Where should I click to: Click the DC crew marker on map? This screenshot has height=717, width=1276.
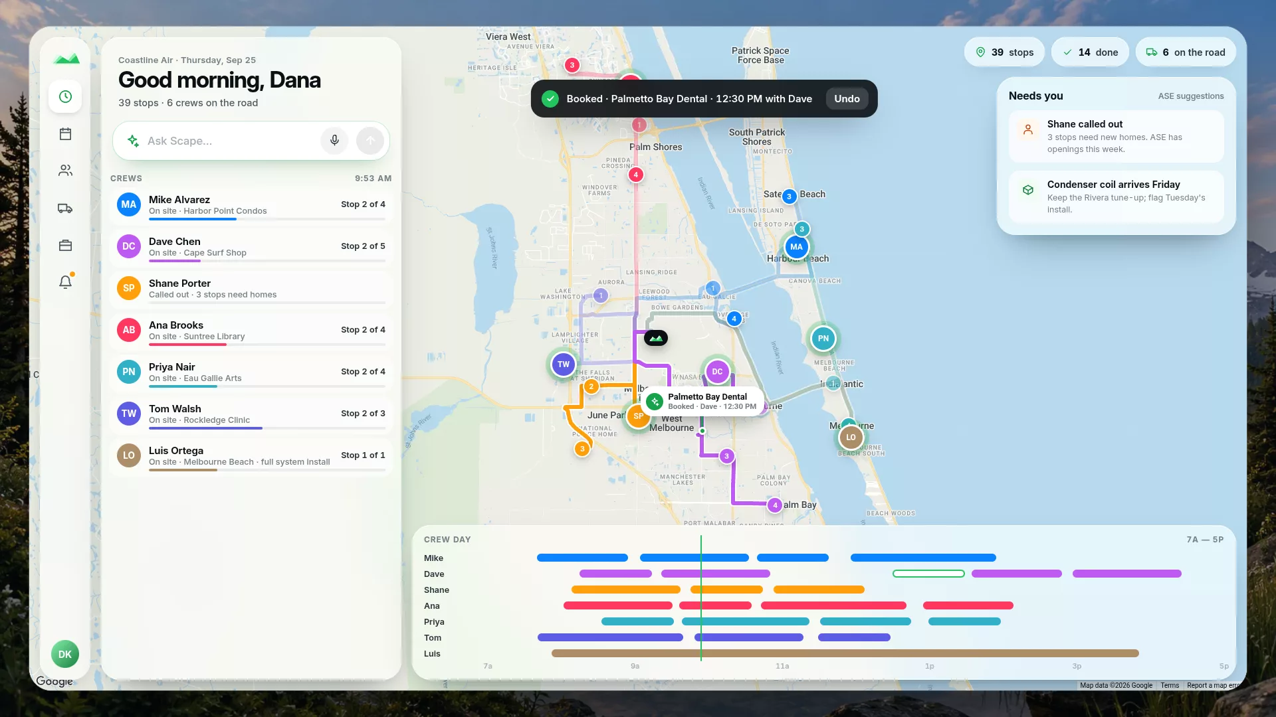pos(717,372)
